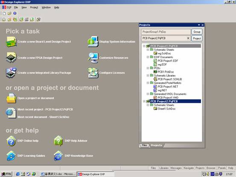Click the DXP Help Advisor icon
Viewport: 236px width, 177px height.
coord(58,141)
